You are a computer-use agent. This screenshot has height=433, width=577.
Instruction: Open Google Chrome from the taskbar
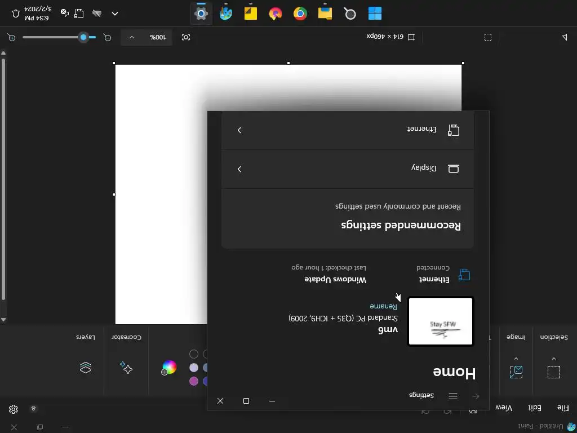pyautogui.click(x=300, y=14)
